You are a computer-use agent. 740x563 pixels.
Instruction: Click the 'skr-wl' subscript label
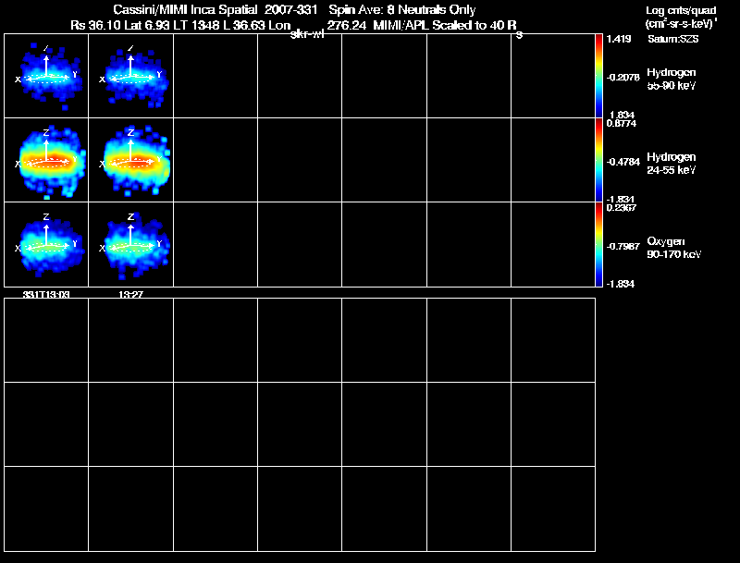click(307, 34)
